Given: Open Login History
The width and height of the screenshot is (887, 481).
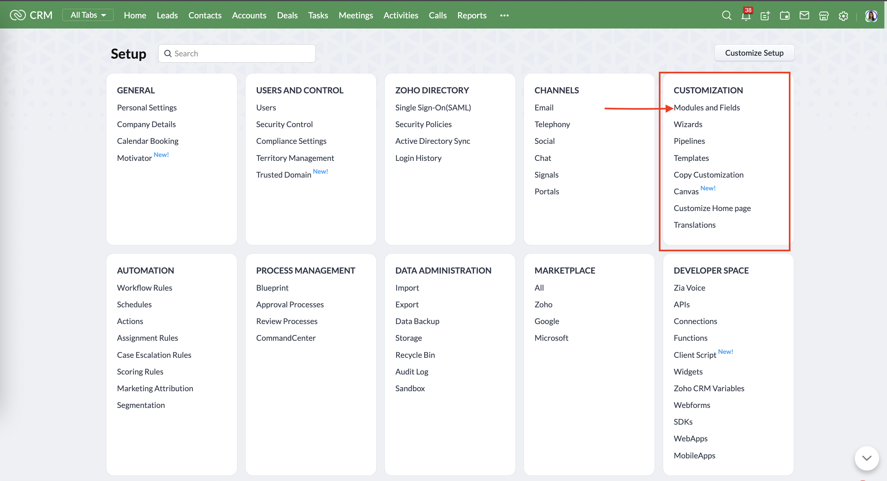Looking at the screenshot, I should 418,158.
